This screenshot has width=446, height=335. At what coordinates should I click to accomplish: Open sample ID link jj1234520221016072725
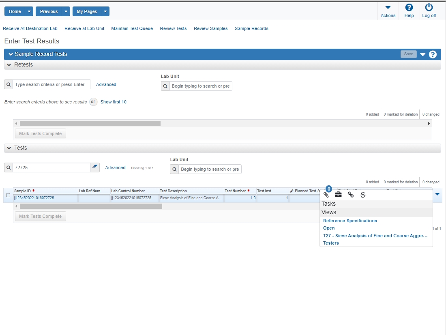[34, 198]
